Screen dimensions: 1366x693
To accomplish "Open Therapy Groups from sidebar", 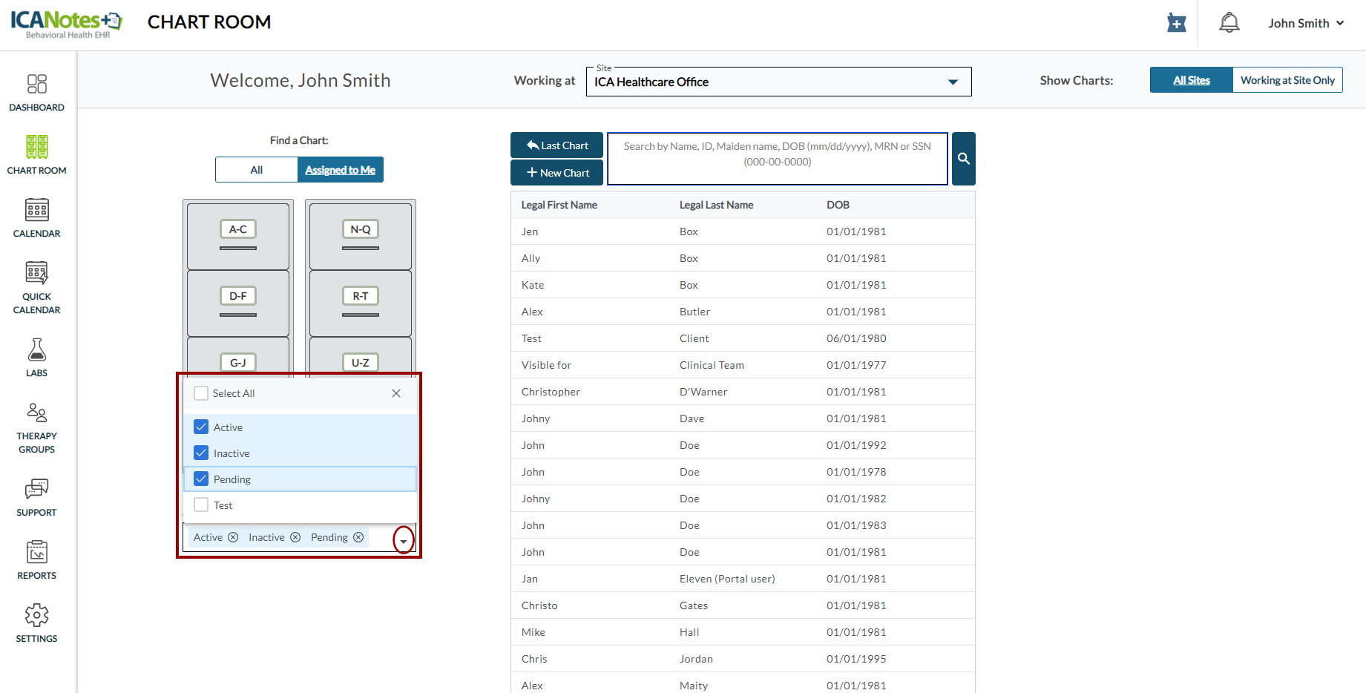I will pyautogui.click(x=36, y=427).
